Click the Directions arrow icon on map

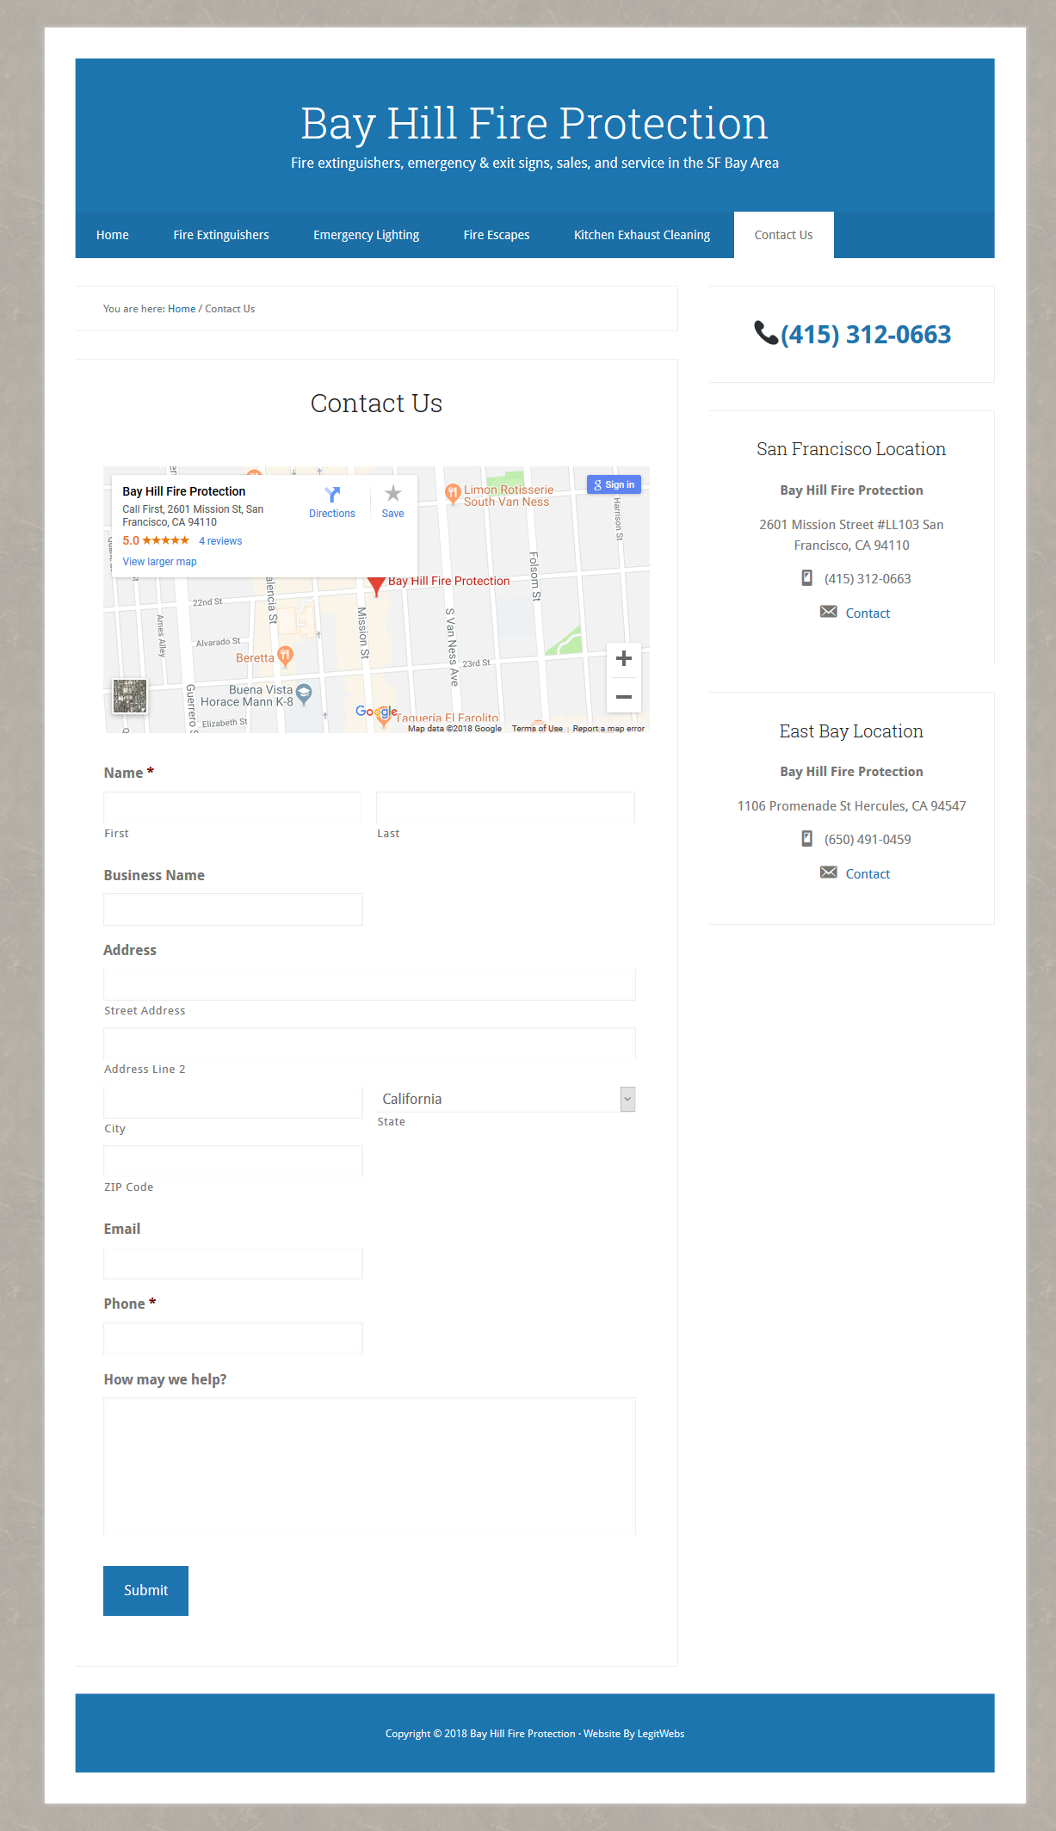(x=332, y=494)
